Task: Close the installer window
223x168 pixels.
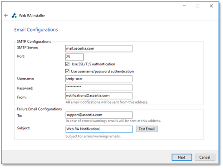Action: [x=211, y=6]
